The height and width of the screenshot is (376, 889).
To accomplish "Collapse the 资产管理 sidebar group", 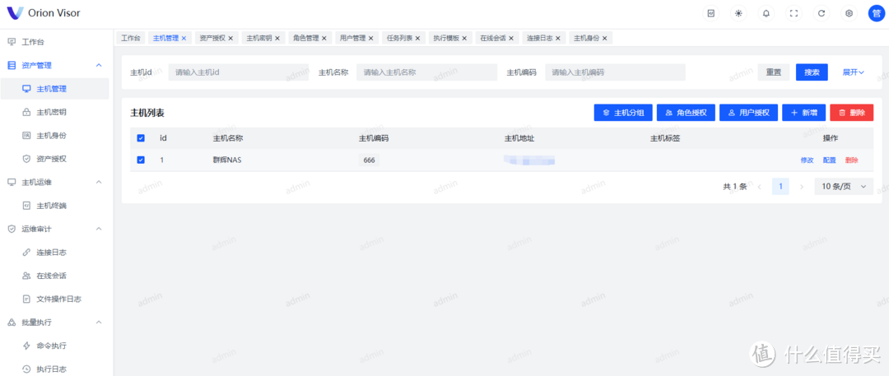I will click(54, 65).
